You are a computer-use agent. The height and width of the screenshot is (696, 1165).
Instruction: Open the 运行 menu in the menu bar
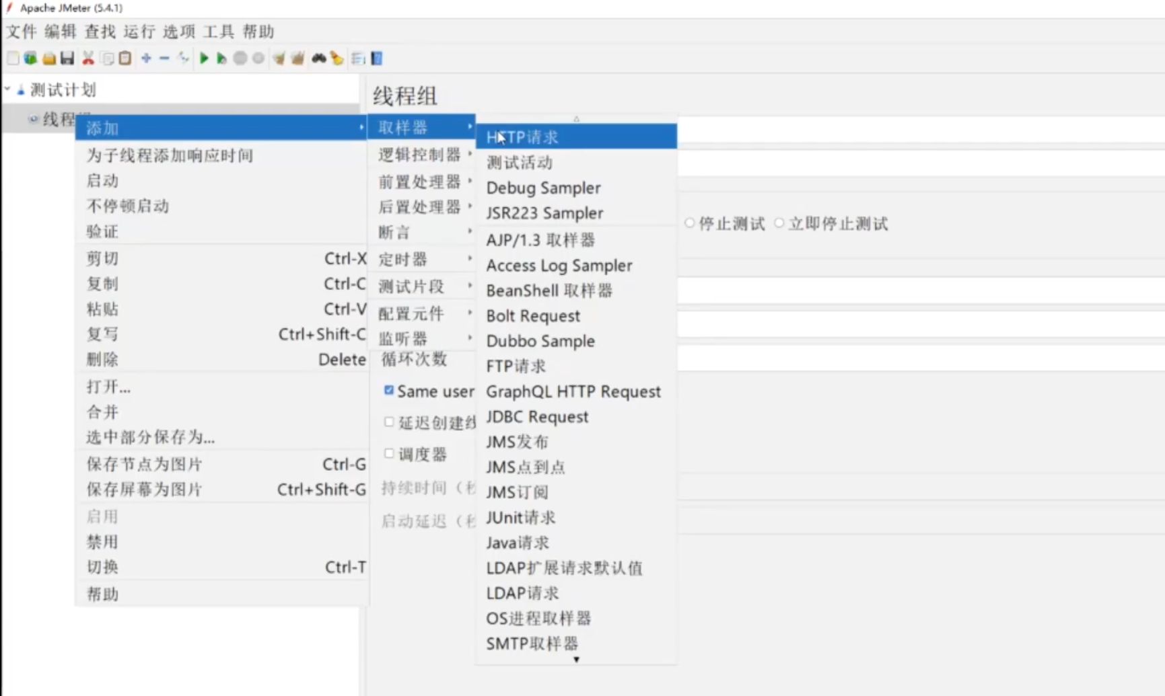(139, 32)
